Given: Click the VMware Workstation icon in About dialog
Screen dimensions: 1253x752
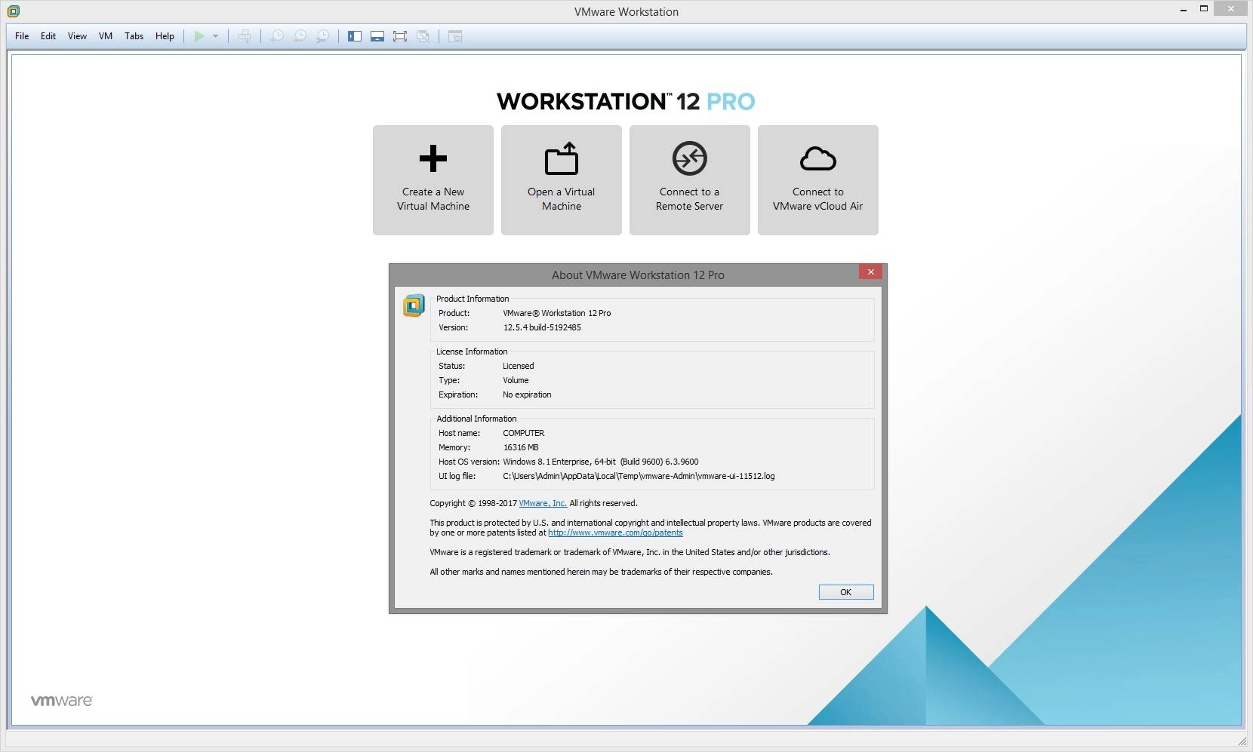Looking at the screenshot, I should point(414,305).
